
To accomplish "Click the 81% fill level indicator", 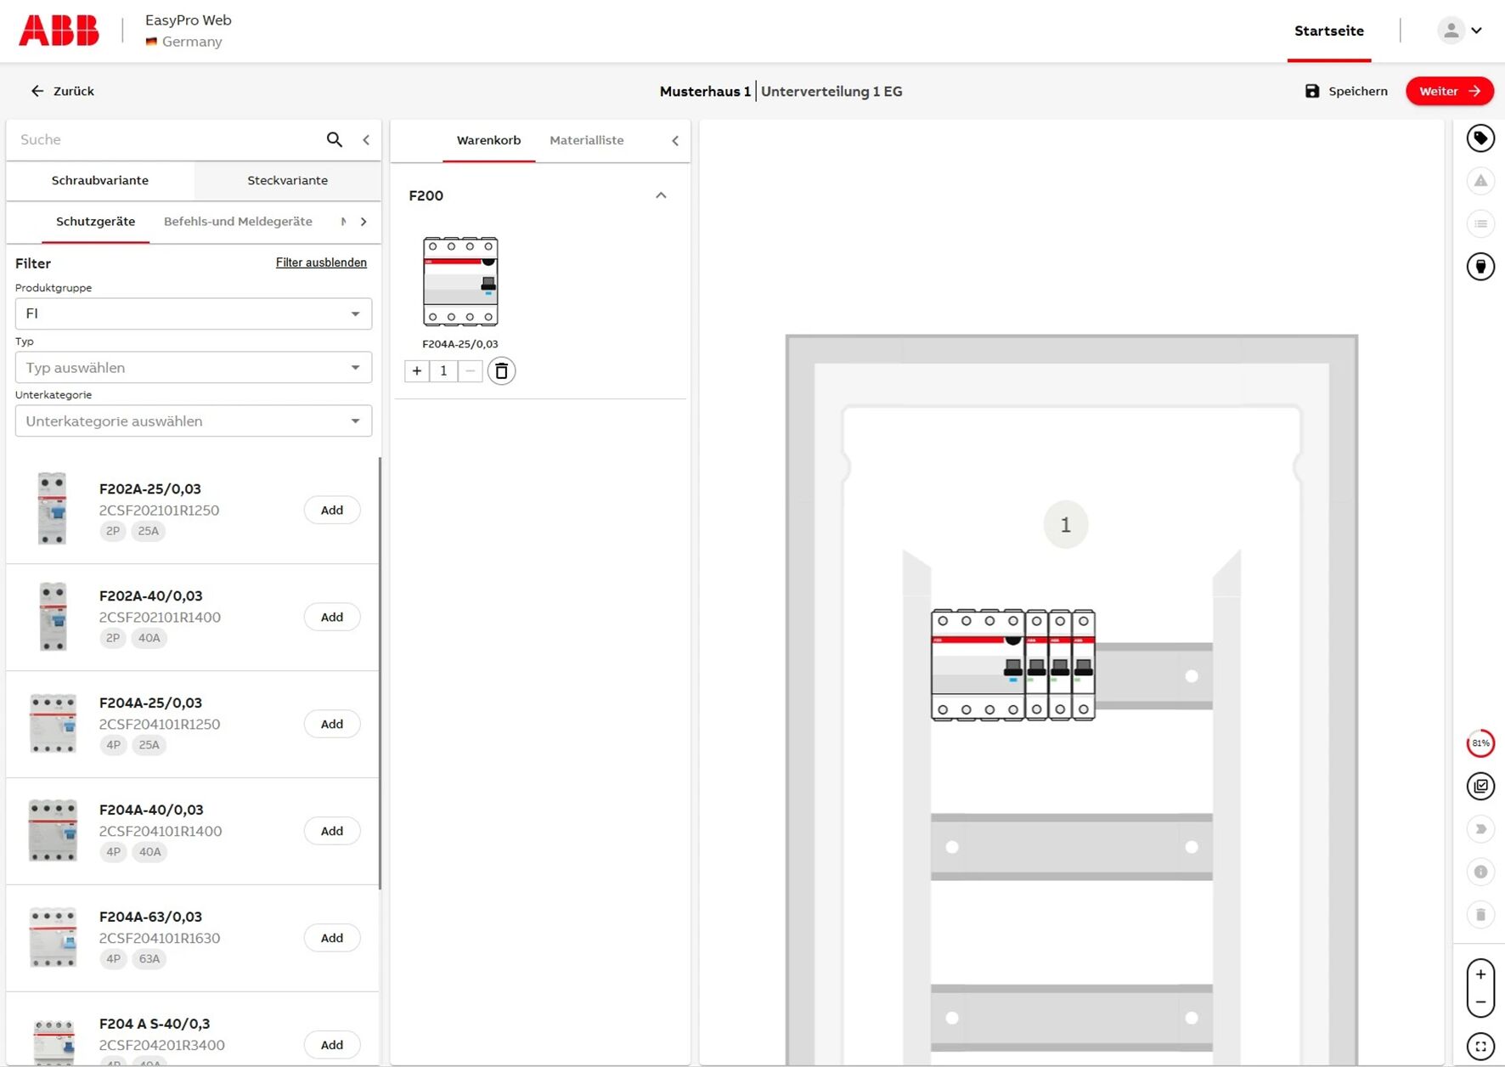I will point(1480,743).
